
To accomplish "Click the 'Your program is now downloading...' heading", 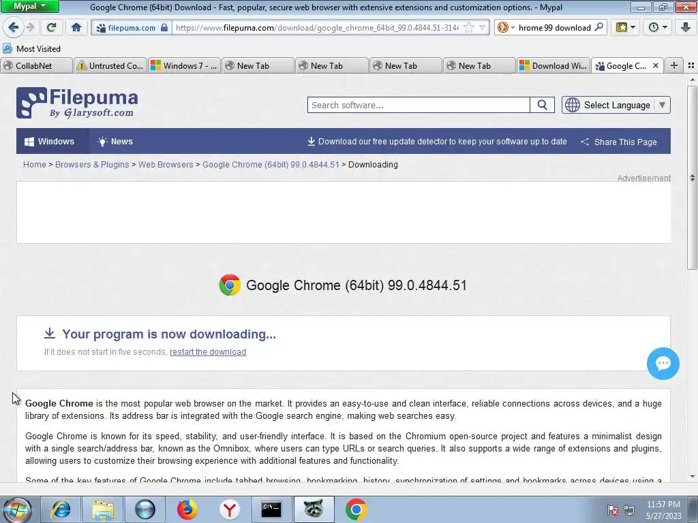I will pyautogui.click(x=169, y=334).
